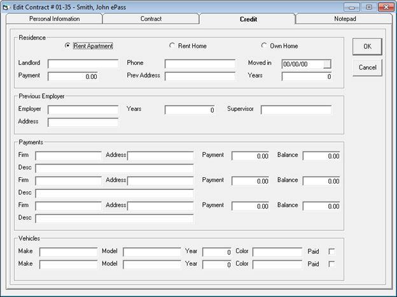397x297 pixels.
Task: Select the Rent Apartment radio button
Action: point(67,46)
